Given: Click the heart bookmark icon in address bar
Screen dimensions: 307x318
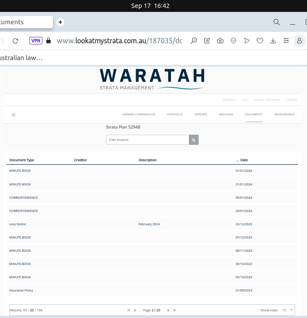Looking at the screenshot, I should coord(260,41).
